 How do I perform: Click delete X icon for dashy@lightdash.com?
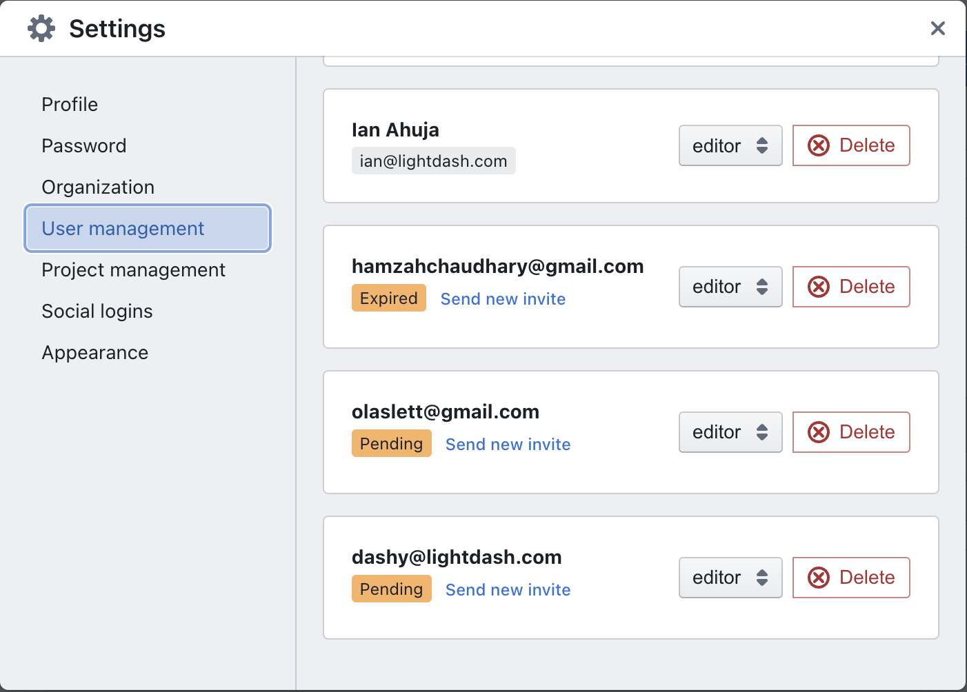(x=819, y=578)
